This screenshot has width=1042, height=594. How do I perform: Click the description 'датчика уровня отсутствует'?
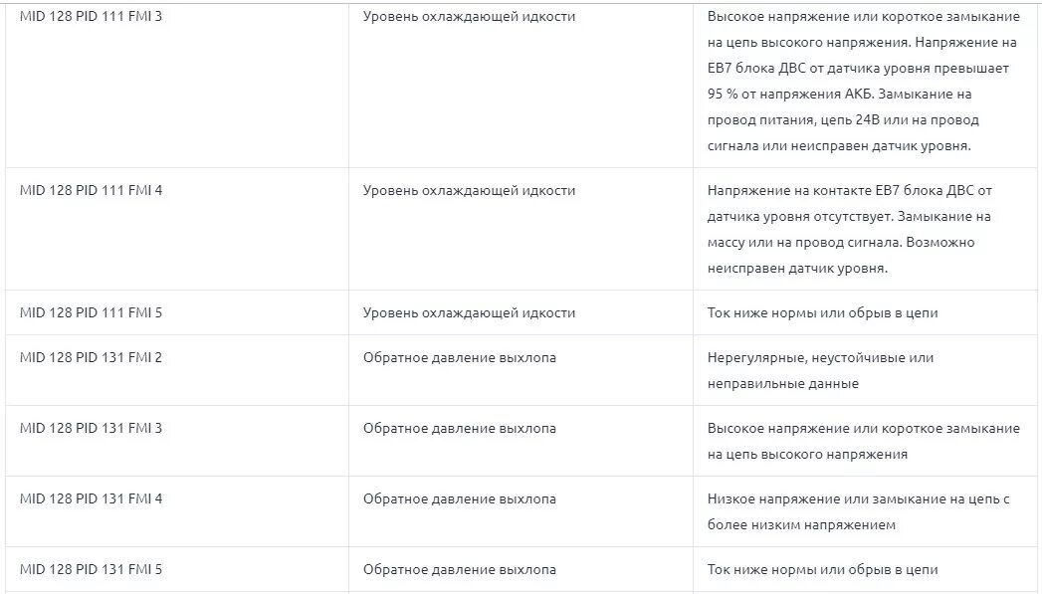850,229
